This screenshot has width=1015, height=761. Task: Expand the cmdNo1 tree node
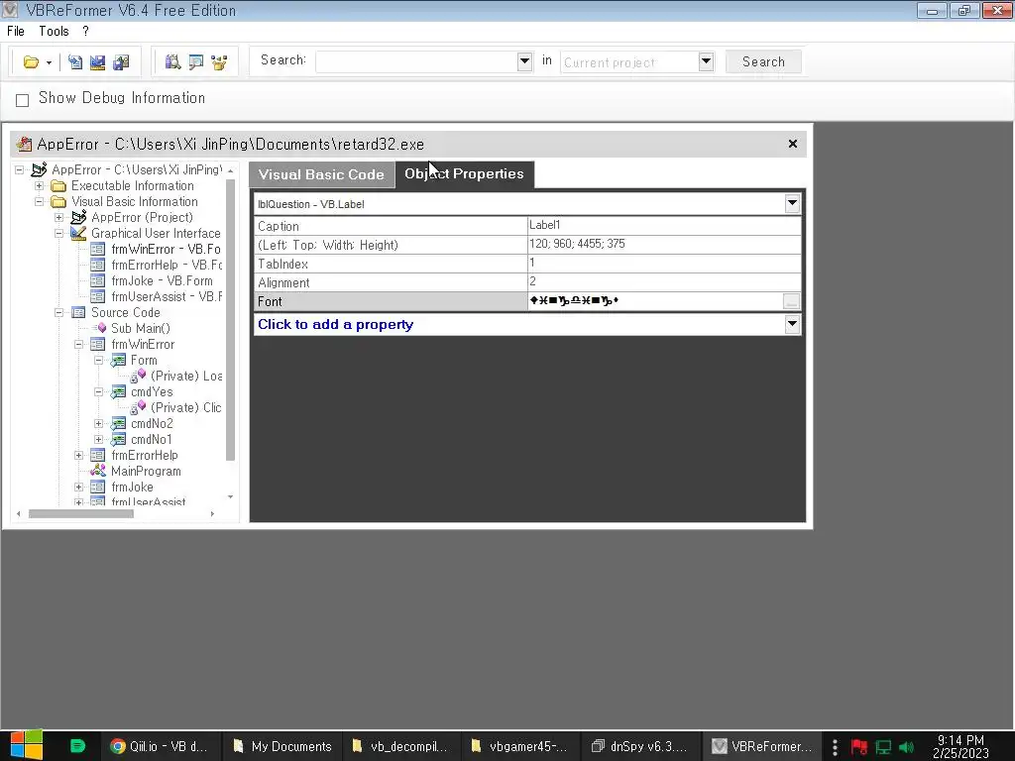[98, 439]
